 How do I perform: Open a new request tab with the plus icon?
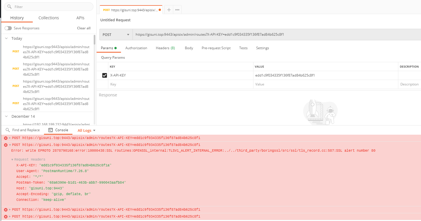click(x=169, y=9)
